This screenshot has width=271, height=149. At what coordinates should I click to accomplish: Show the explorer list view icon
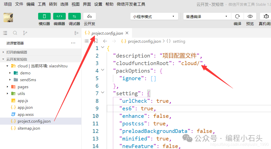(5, 33)
